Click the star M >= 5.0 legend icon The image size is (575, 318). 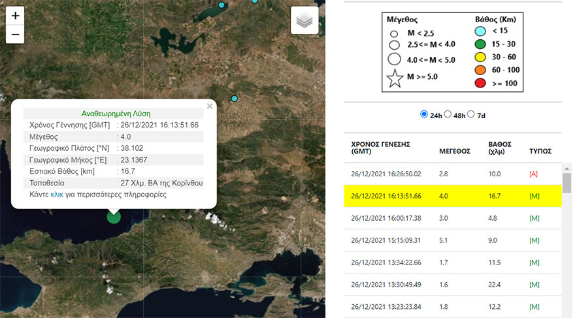pos(395,78)
